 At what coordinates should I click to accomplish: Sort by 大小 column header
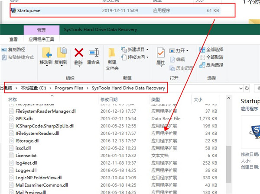198,99
